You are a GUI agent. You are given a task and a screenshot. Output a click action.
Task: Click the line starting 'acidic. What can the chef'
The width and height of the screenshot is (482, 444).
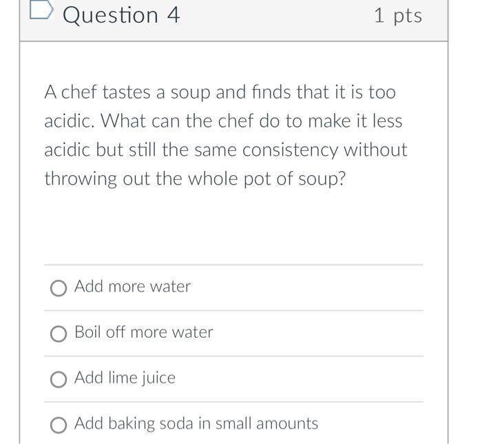tap(223, 121)
